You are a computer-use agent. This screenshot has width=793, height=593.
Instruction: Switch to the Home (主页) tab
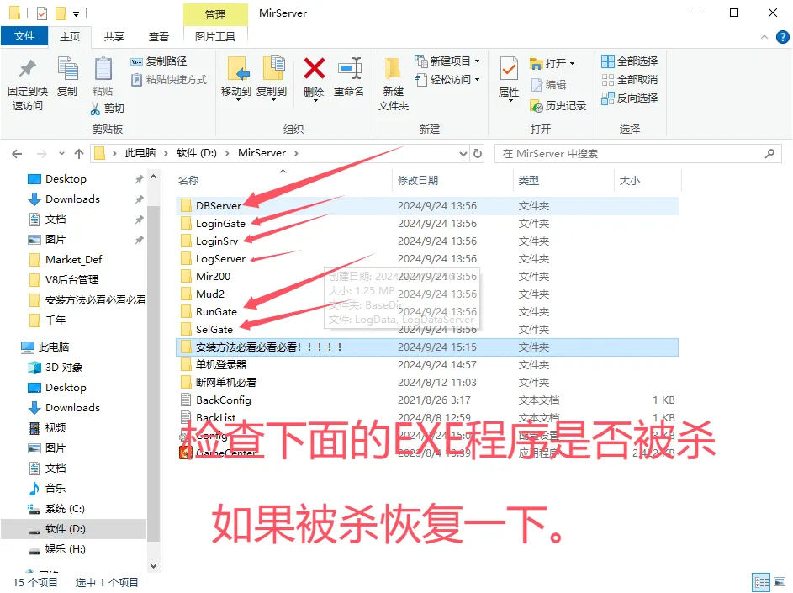[x=70, y=37]
